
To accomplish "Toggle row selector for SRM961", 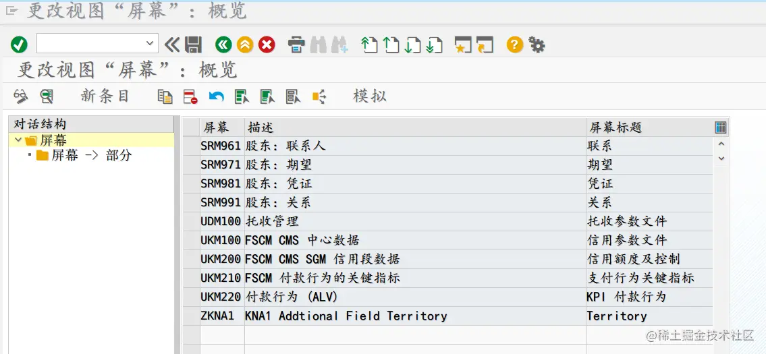I will [192, 146].
